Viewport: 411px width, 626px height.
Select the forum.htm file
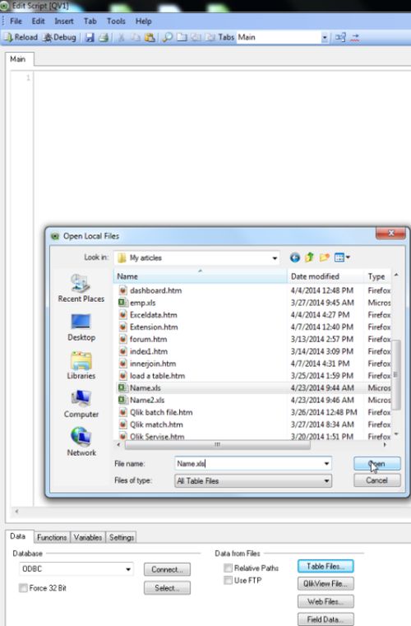point(149,339)
